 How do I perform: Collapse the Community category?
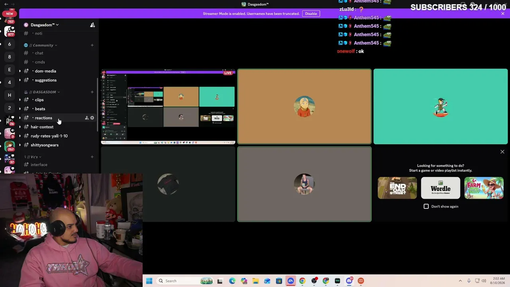click(43, 45)
